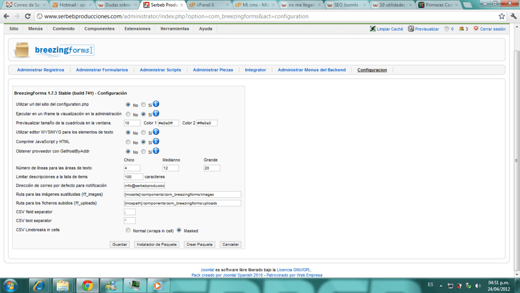Choose Masked CSV linebreaks option

[179, 230]
